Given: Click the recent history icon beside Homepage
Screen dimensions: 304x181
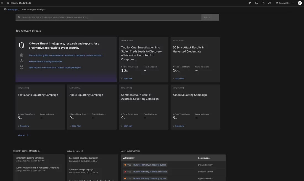Looking at the screenshot, I should (x=5, y=9).
